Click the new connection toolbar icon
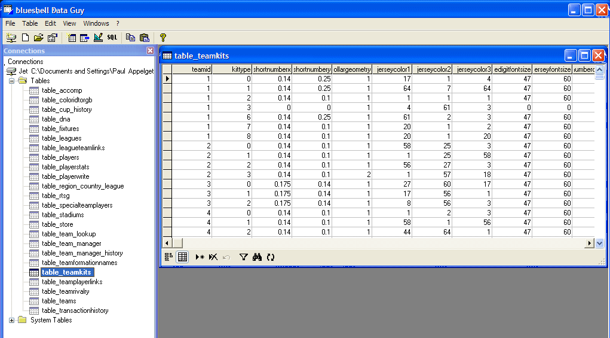The width and height of the screenshot is (610, 338). tap(11, 38)
